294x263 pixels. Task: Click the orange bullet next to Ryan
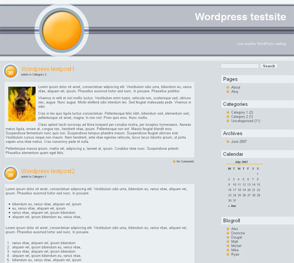point(228,254)
